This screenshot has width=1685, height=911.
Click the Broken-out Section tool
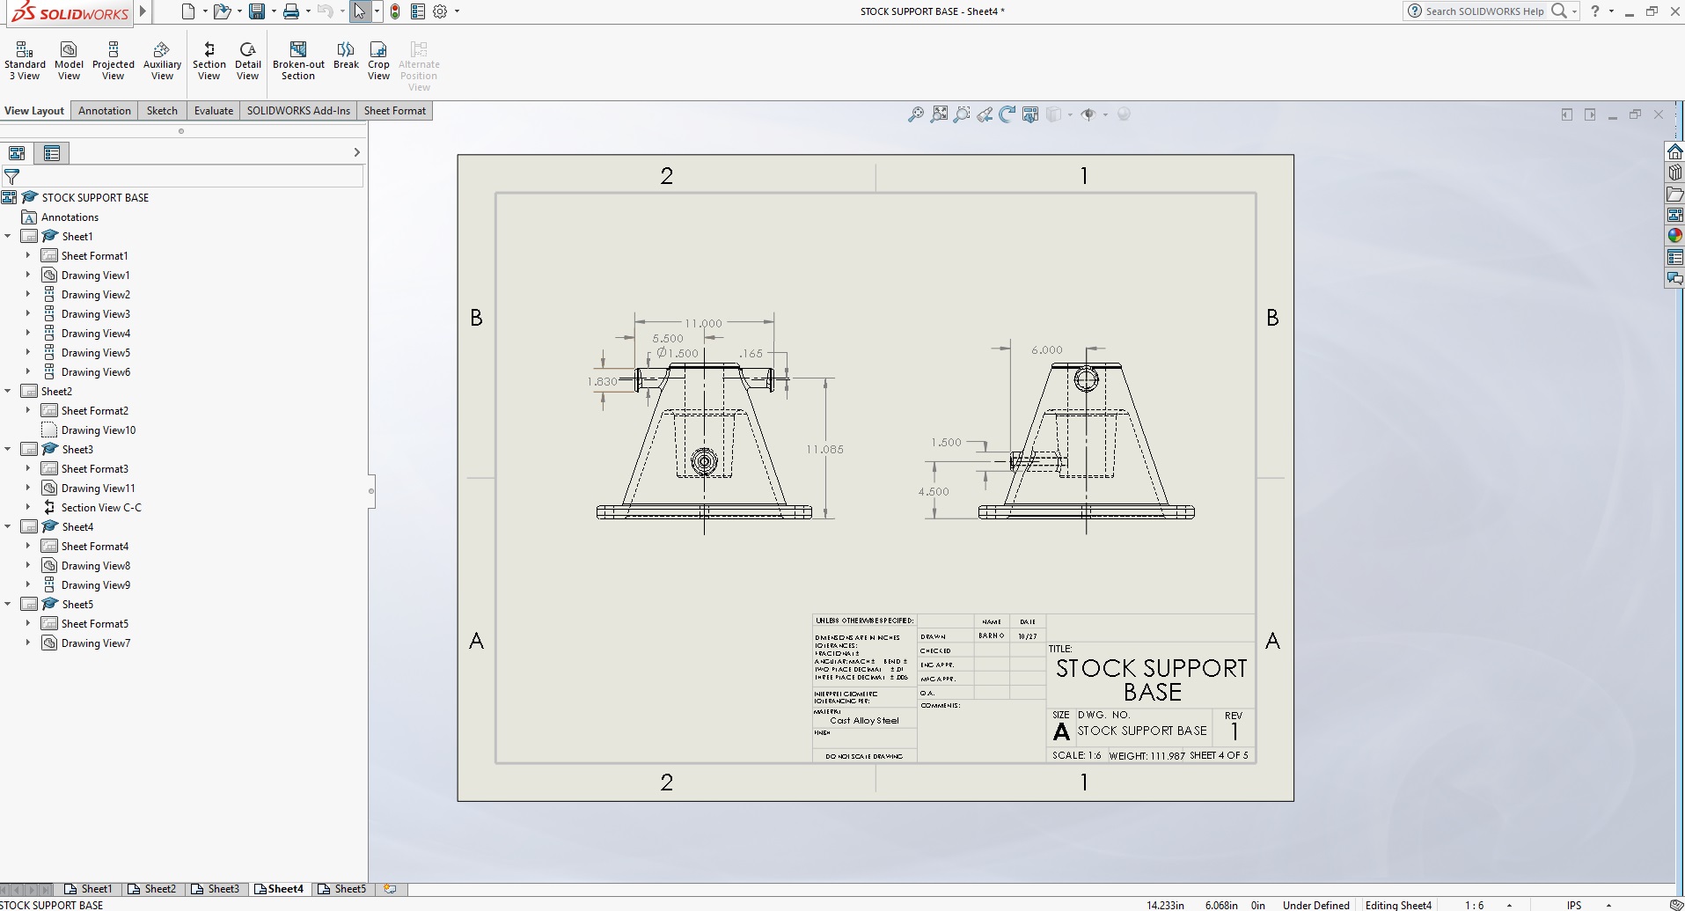(x=298, y=61)
